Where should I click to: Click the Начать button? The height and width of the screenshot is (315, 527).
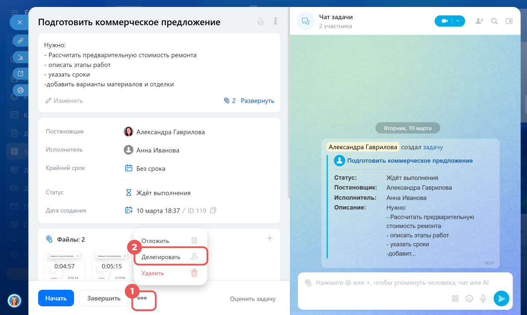click(x=56, y=298)
